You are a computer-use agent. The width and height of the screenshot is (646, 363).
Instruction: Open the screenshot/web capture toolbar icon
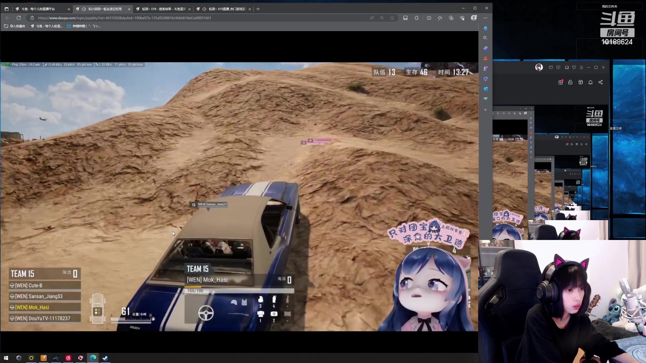405,18
